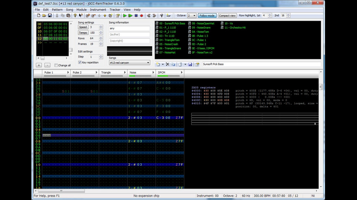Open the Songs dropdown list
Screen dimensions: 357x200
point(148,63)
